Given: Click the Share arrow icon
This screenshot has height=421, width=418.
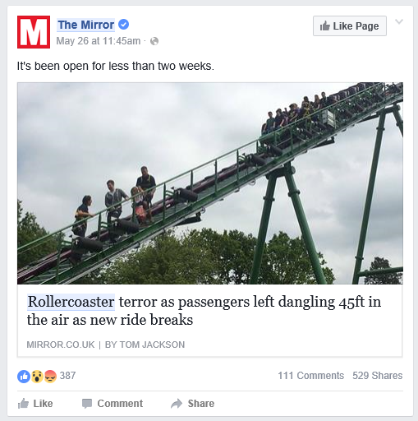Looking at the screenshot, I should pos(177,404).
